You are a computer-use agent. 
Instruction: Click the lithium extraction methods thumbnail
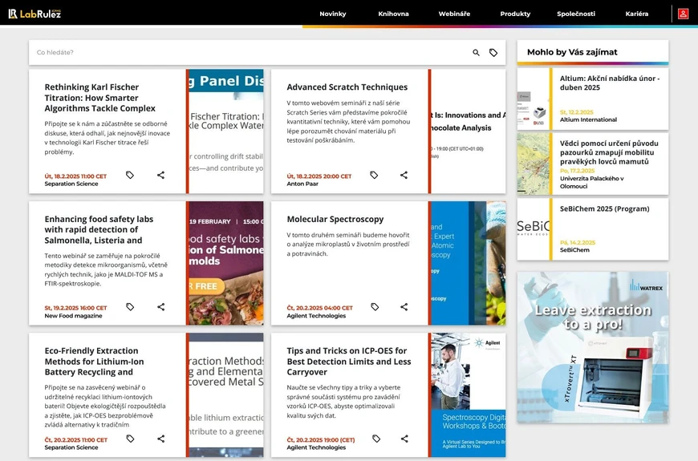226,394
